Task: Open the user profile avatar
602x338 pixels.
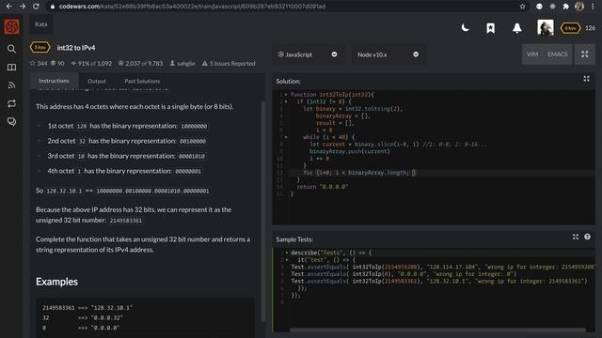Action: click(x=546, y=27)
